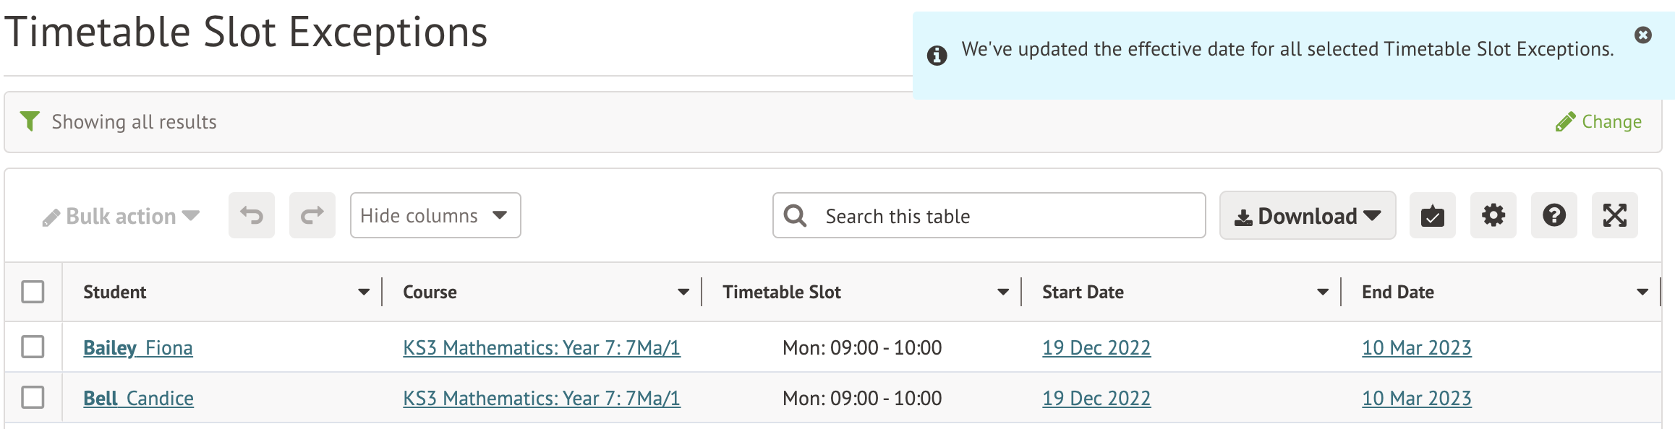Click the help question mark icon
The height and width of the screenshot is (429, 1675).
pyautogui.click(x=1553, y=215)
